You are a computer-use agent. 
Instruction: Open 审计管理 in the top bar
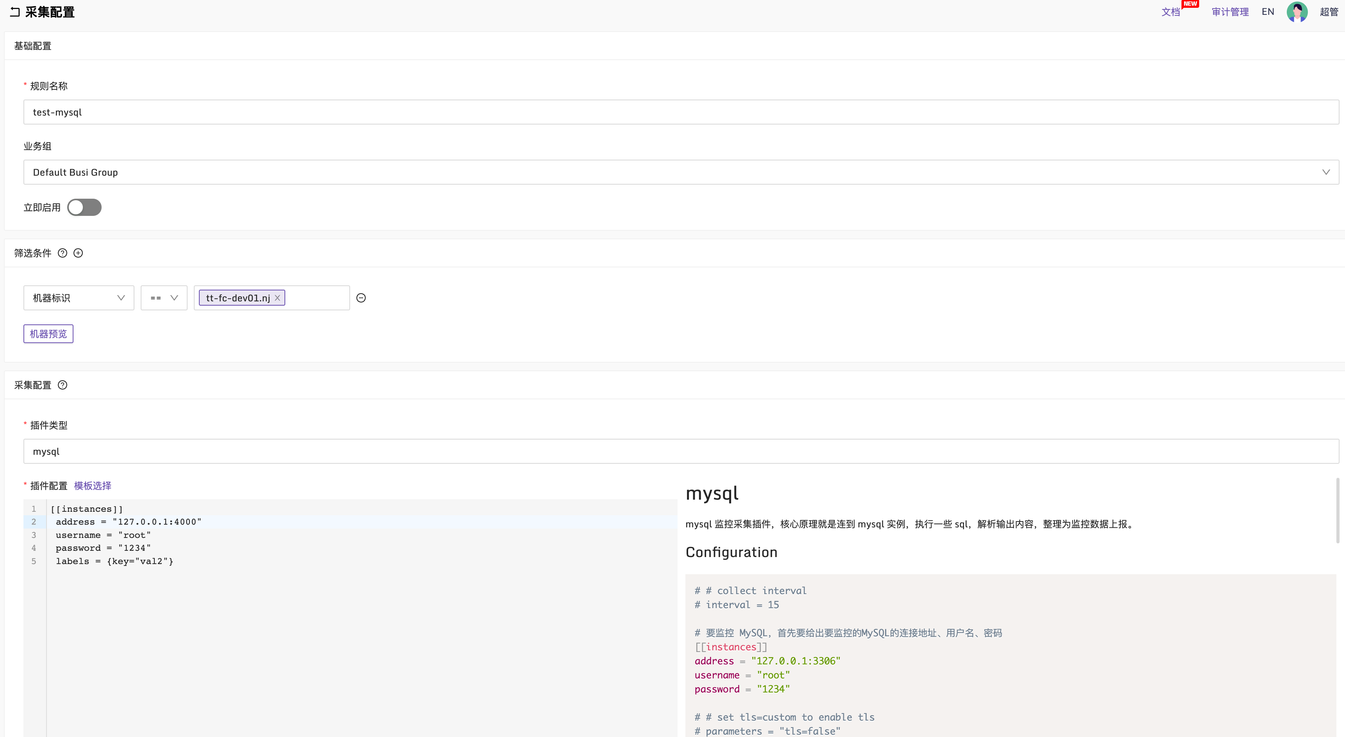click(x=1230, y=12)
